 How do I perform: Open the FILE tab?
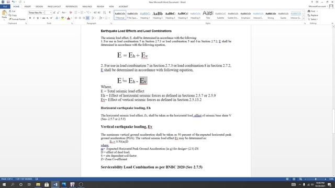[5, 7]
